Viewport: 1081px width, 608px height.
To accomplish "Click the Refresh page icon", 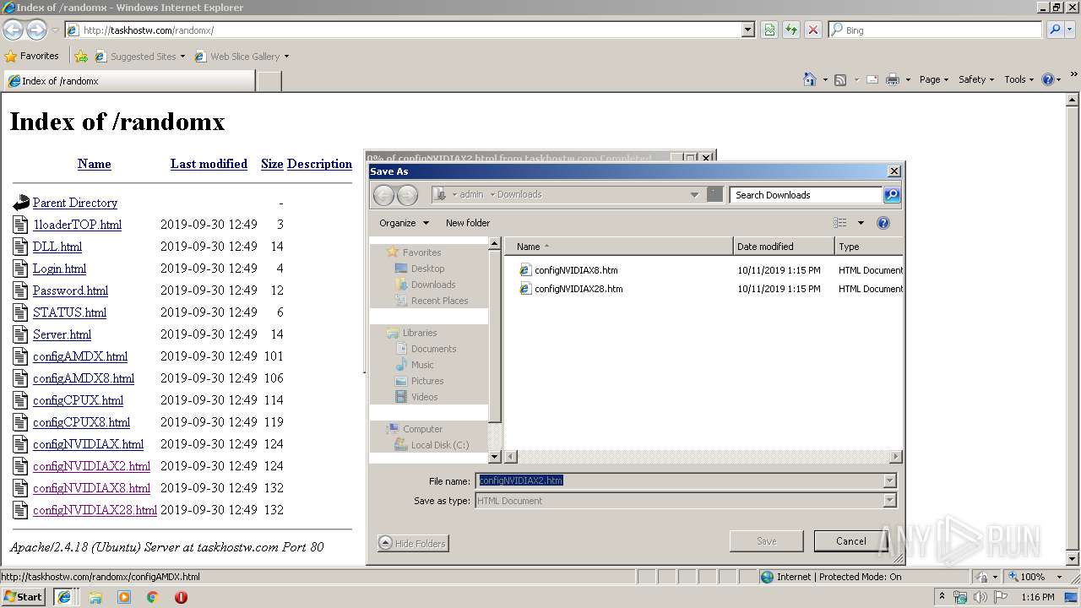I will [791, 30].
